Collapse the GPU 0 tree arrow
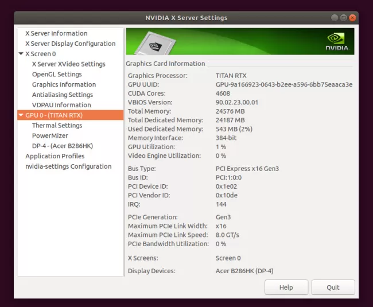 [x=21, y=115]
